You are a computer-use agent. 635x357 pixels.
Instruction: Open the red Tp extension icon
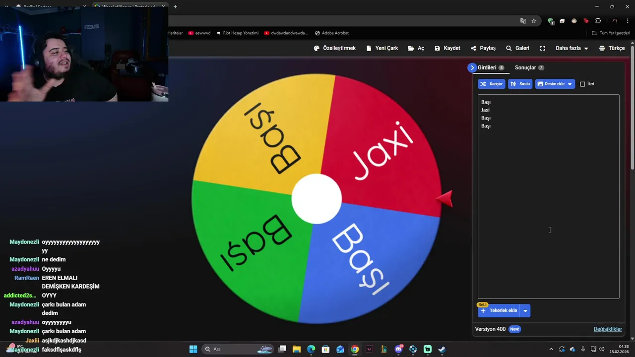[x=586, y=21]
